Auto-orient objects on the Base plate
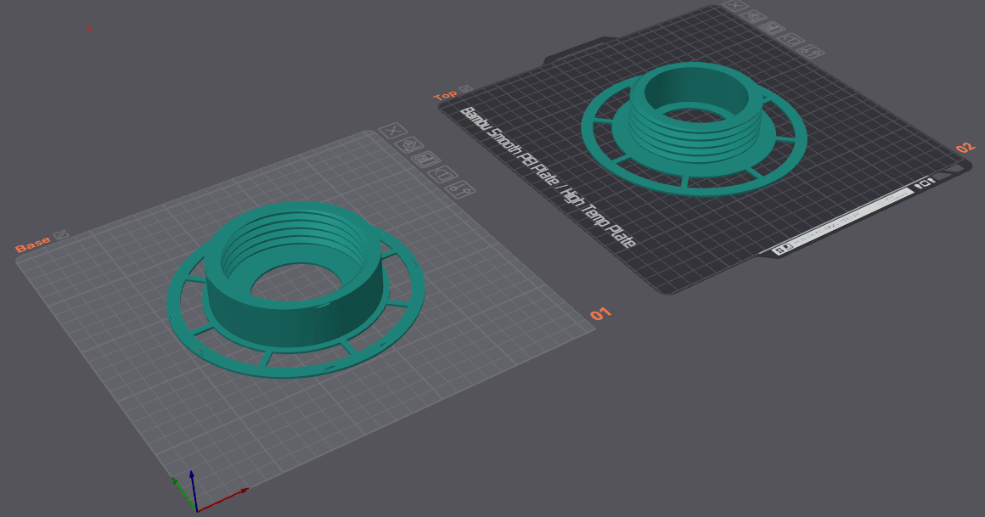The image size is (985, 517). [x=411, y=144]
